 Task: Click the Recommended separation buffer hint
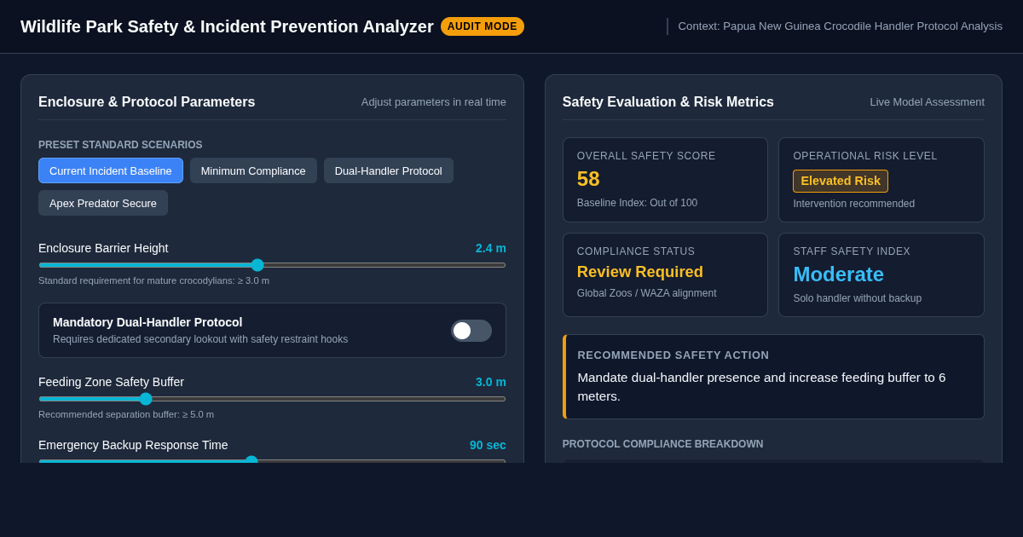tap(126, 414)
